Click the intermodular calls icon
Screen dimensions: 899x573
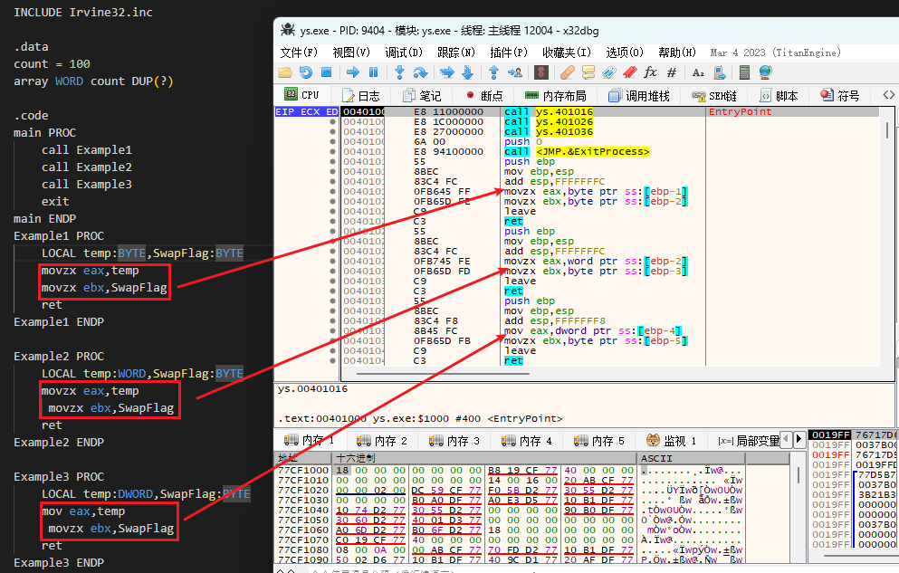[719, 72]
